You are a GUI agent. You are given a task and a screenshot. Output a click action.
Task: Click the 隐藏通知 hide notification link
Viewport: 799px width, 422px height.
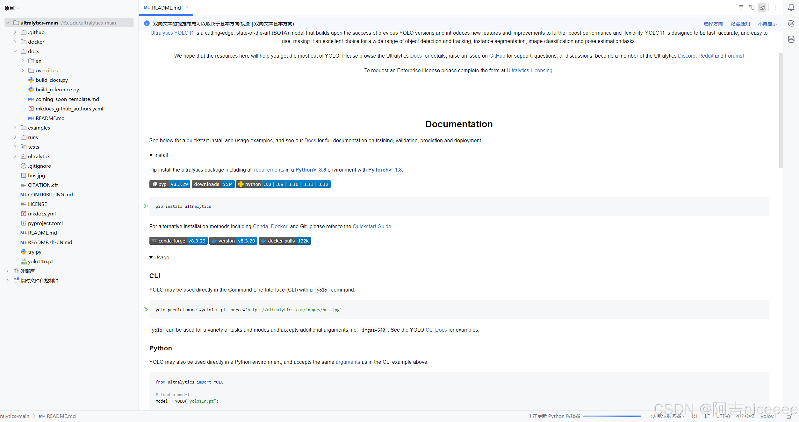[740, 24]
